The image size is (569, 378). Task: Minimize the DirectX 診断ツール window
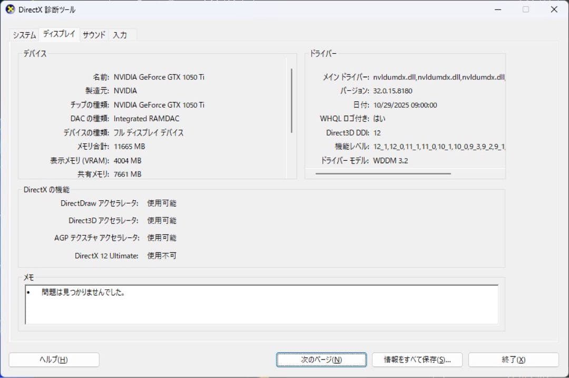[x=498, y=9]
